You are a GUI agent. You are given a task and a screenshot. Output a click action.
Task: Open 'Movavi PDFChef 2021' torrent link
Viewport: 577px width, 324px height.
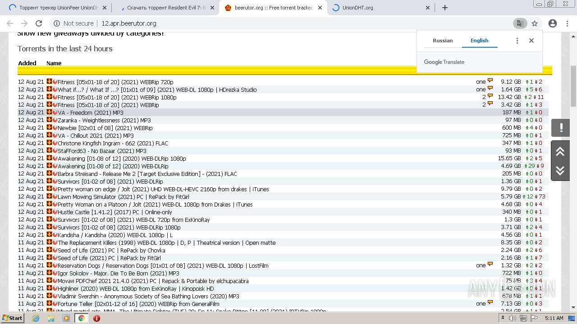click(x=153, y=281)
